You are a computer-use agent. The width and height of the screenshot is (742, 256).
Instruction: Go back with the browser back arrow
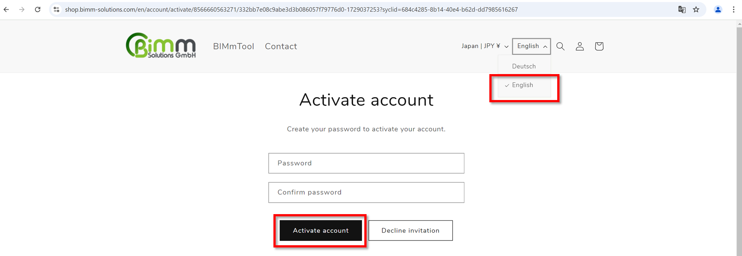point(6,10)
